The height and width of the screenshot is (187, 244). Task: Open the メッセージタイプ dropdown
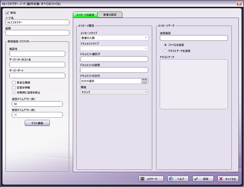click(114, 38)
